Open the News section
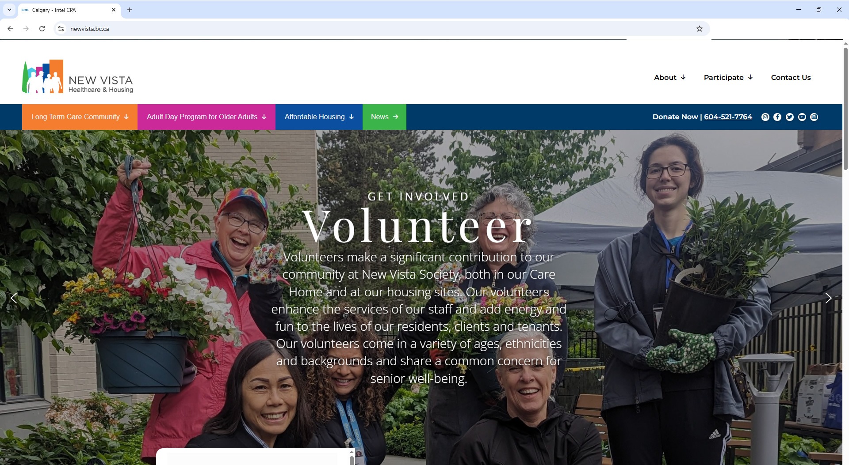849x465 pixels. [384, 117]
